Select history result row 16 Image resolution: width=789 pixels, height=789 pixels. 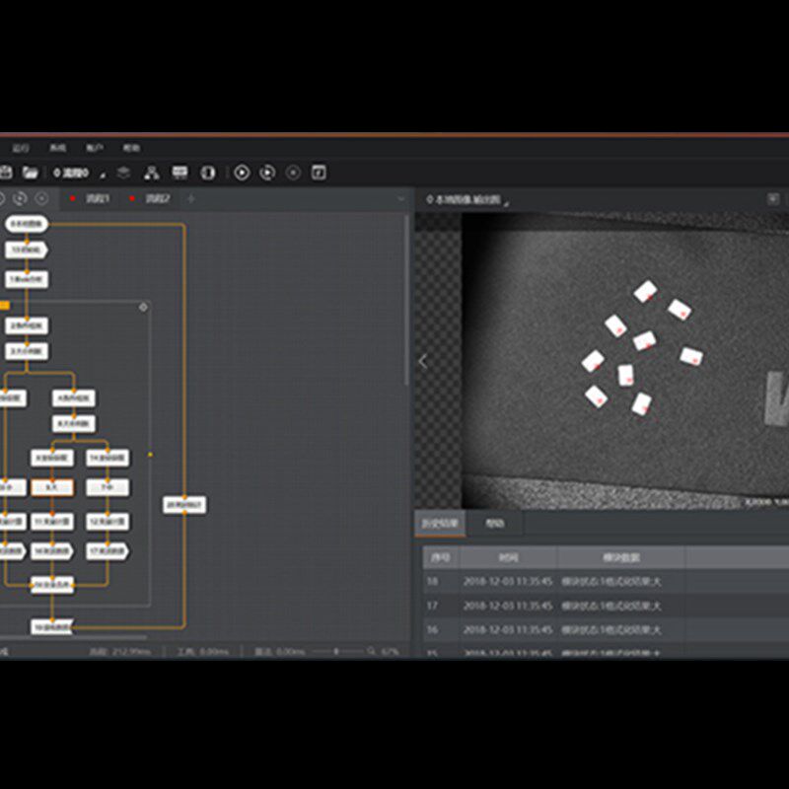(606, 630)
